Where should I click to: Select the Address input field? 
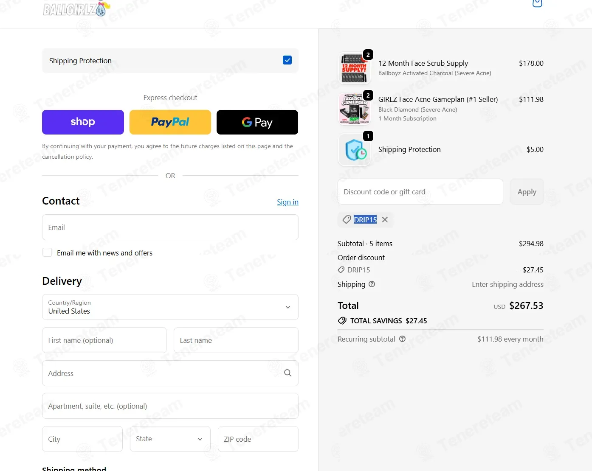(x=170, y=373)
